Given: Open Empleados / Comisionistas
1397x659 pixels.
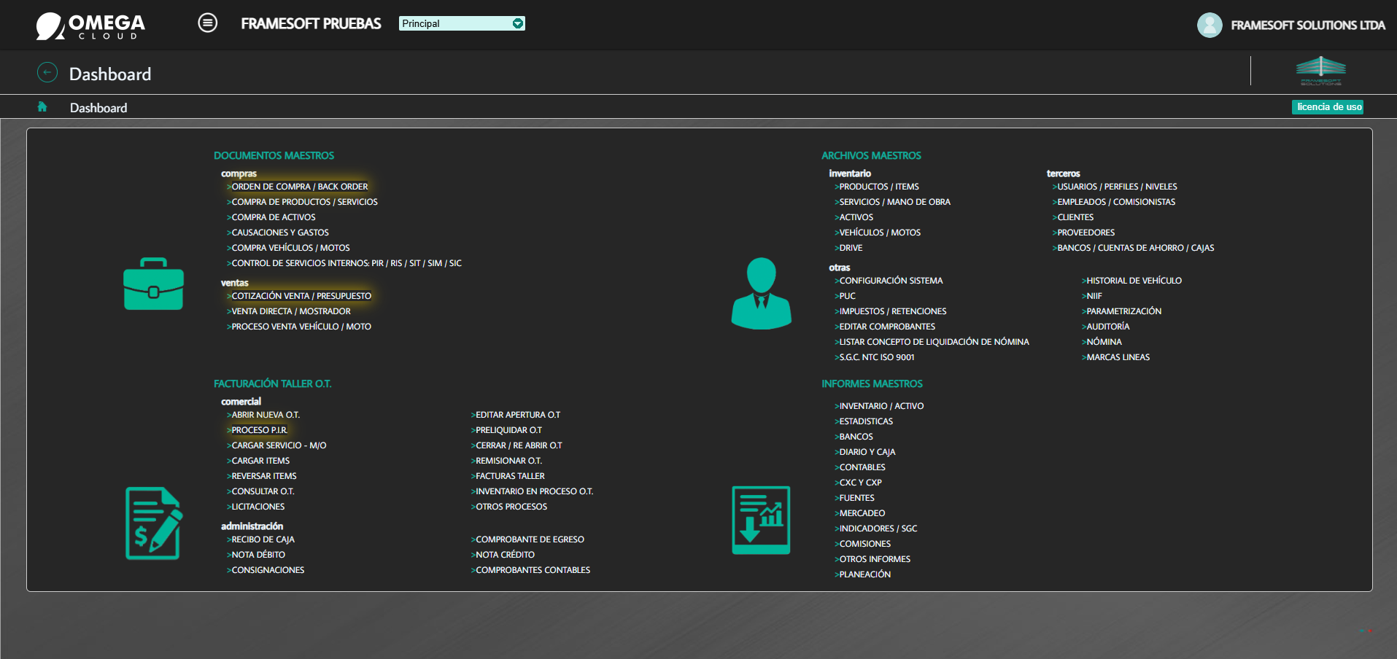Looking at the screenshot, I should [1116, 202].
